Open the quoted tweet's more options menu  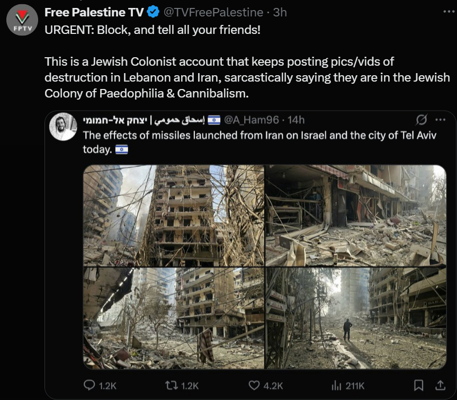click(440, 120)
